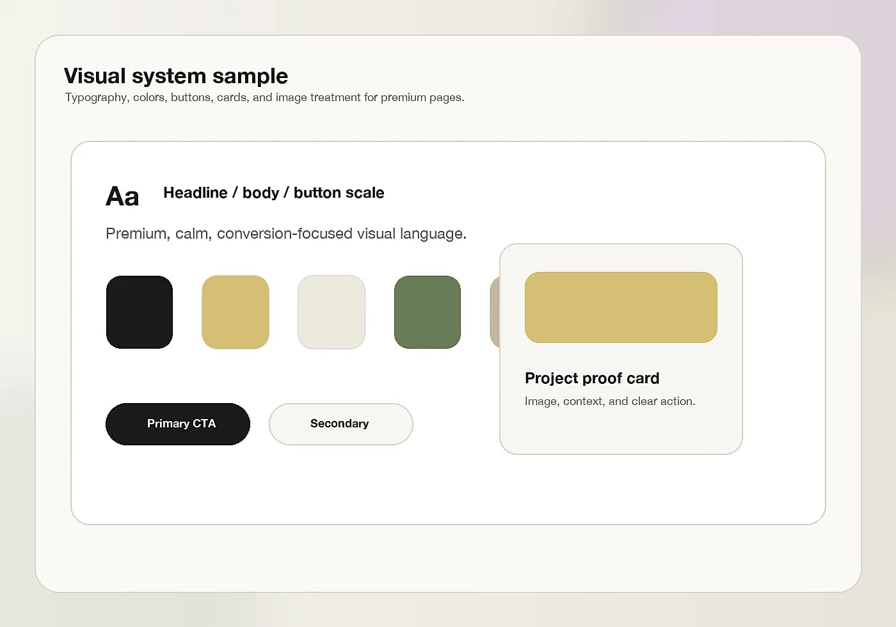The width and height of the screenshot is (896, 627).
Task: Select the black color swatch
Action: click(x=140, y=312)
